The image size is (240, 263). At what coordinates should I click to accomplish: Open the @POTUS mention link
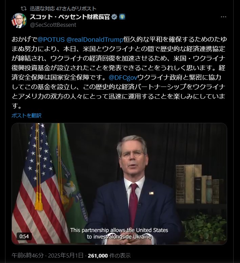pos(51,39)
